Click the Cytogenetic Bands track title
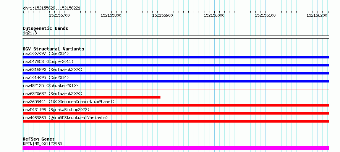Screen dimensions: 340x152 (x=45, y=28)
